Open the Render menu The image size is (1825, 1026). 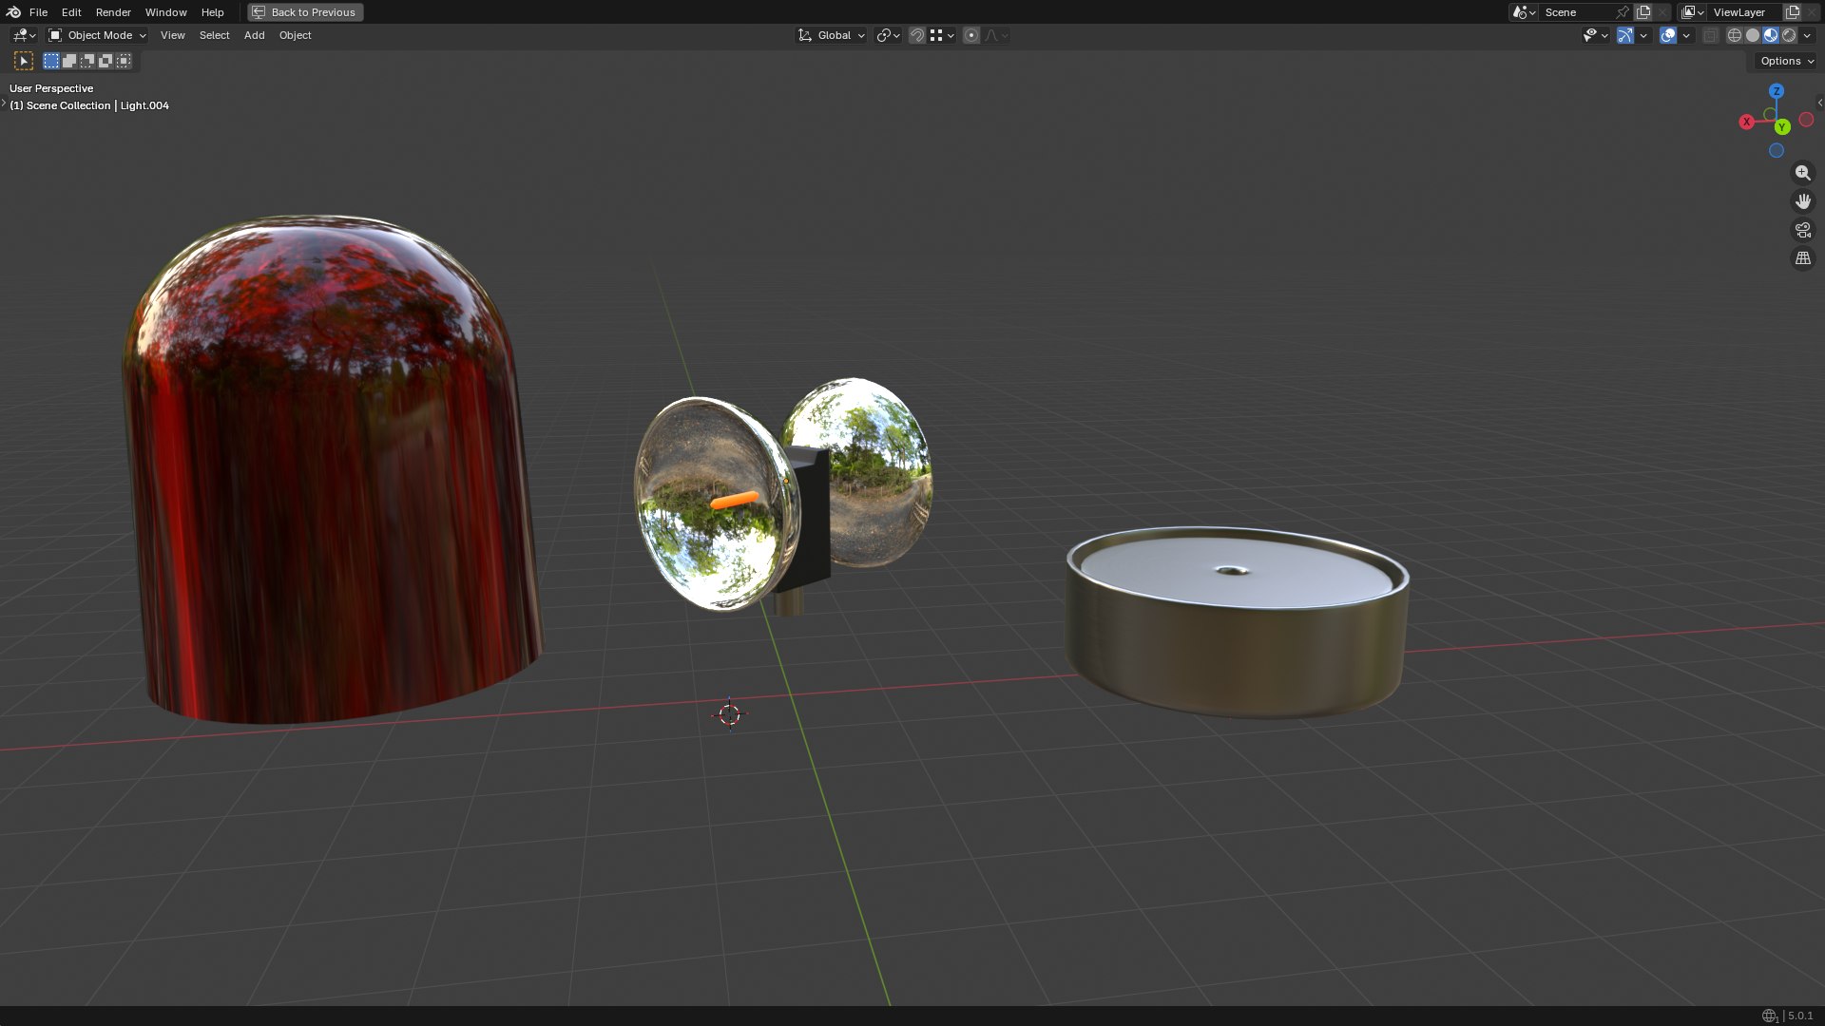click(x=113, y=12)
